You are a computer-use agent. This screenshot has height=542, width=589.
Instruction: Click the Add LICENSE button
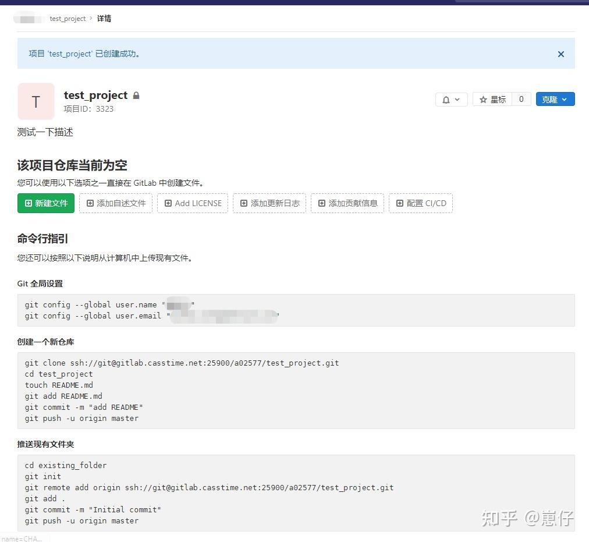point(193,203)
